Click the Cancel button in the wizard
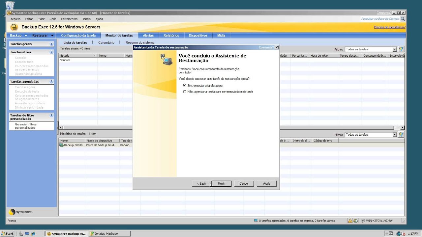This screenshot has width=422, height=237. pos(244,183)
